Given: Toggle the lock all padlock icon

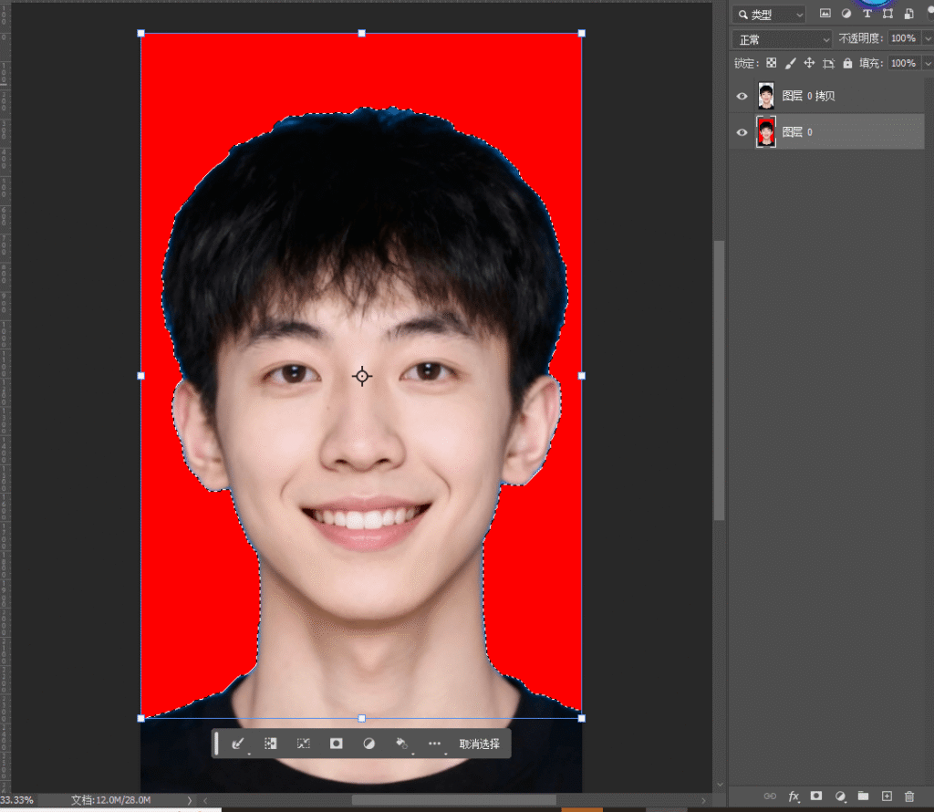Looking at the screenshot, I should pos(847,63).
